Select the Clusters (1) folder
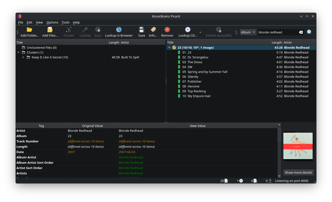332x202 pixels. click(35, 52)
